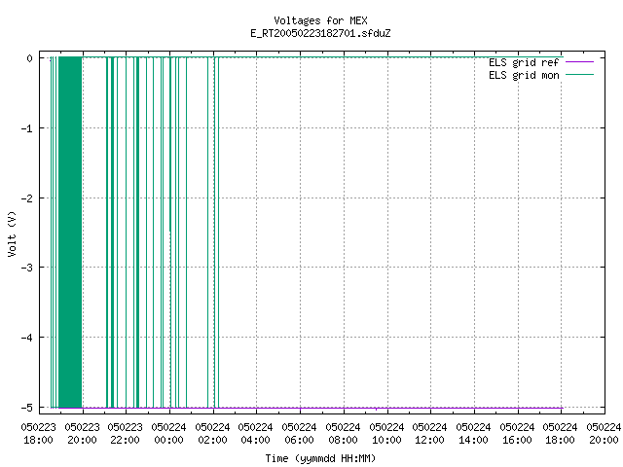This screenshot has height=467, width=623.
Task: Click the 'ELS grid ref' legend label
Action: 524,62
